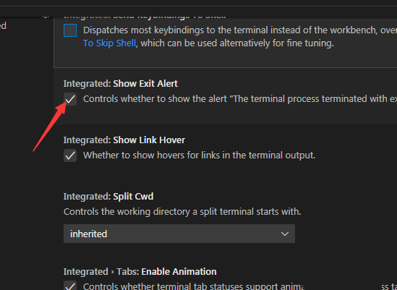Screen dimensions: 397x290
Task: Click 'Controls the working directory' description text
Action: [x=182, y=211]
